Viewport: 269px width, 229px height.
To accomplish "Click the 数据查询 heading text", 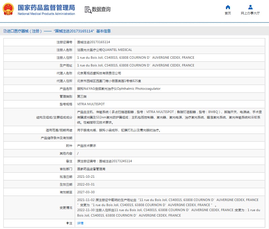I will 101,9.
